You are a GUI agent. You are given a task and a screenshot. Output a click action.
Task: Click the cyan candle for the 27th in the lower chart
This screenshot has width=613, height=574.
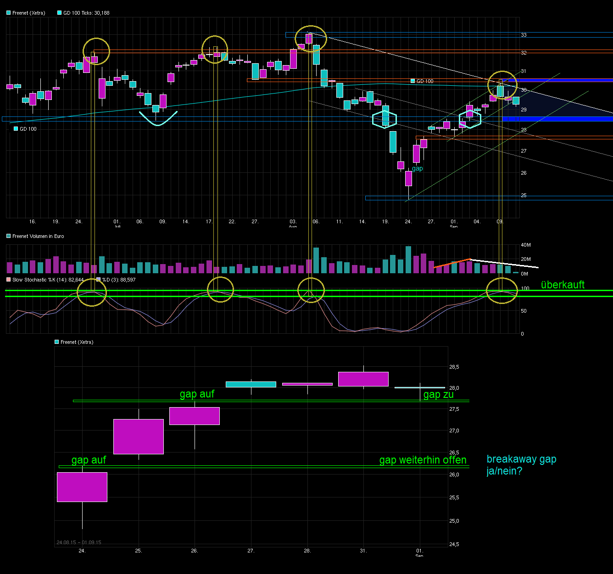point(251,384)
